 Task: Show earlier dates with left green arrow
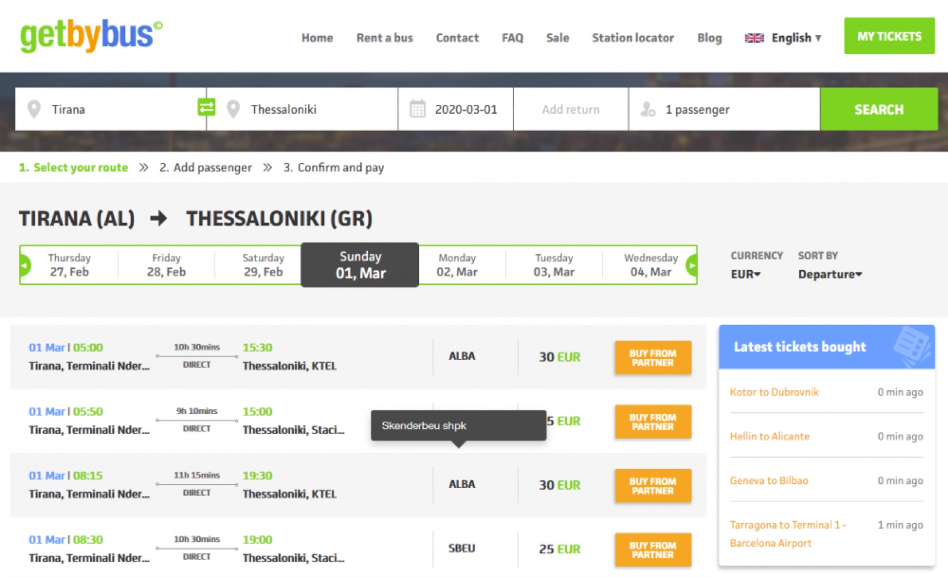pos(25,265)
